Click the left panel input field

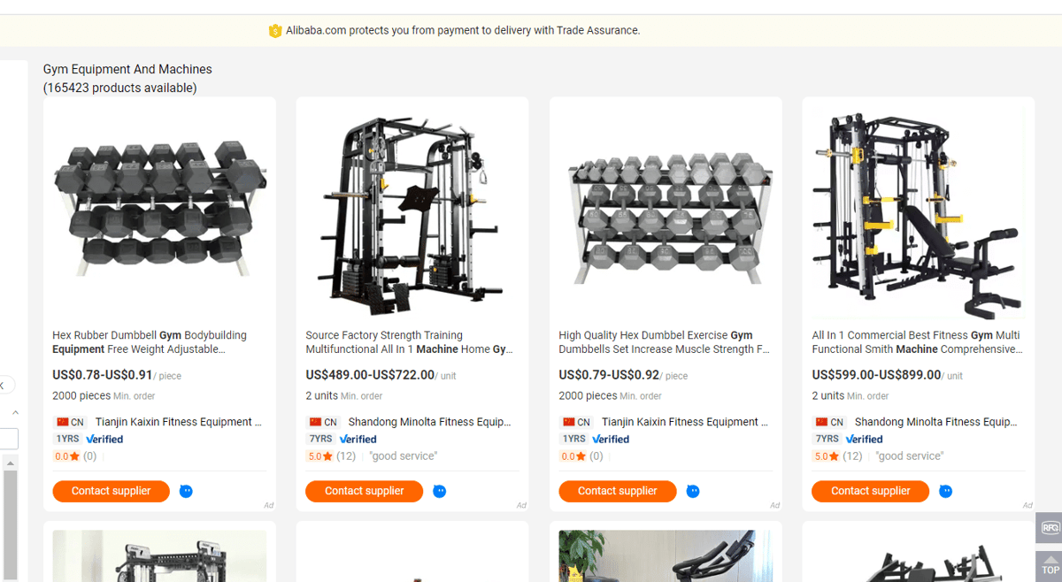coord(9,439)
